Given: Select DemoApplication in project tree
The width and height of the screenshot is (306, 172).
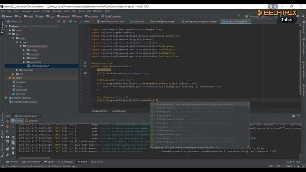Looking at the screenshot, I should coord(42,66).
